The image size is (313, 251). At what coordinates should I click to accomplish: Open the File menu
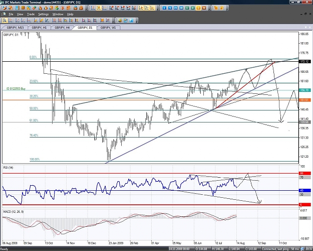click(x=11, y=14)
